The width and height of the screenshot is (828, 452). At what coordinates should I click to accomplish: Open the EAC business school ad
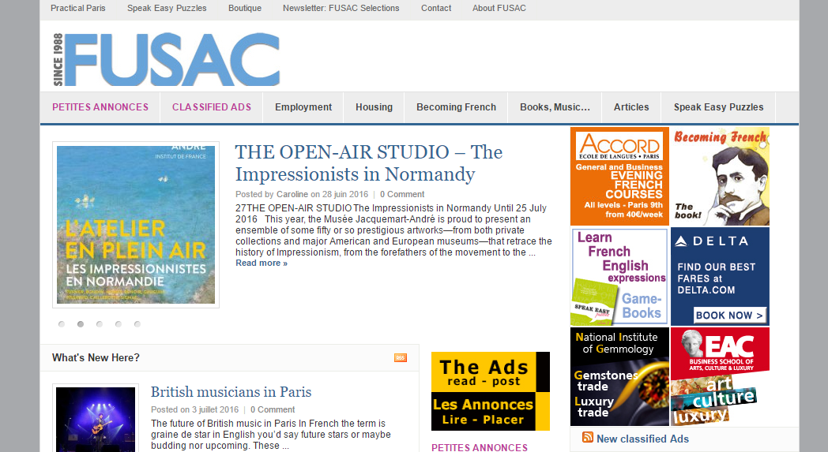tap(721, 376)
